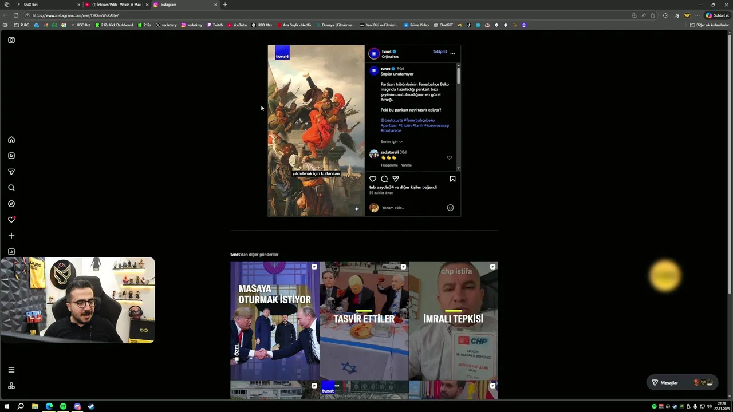Reload the page with refresh button
The height and width of the screenshot is (412, 733).
16,15
